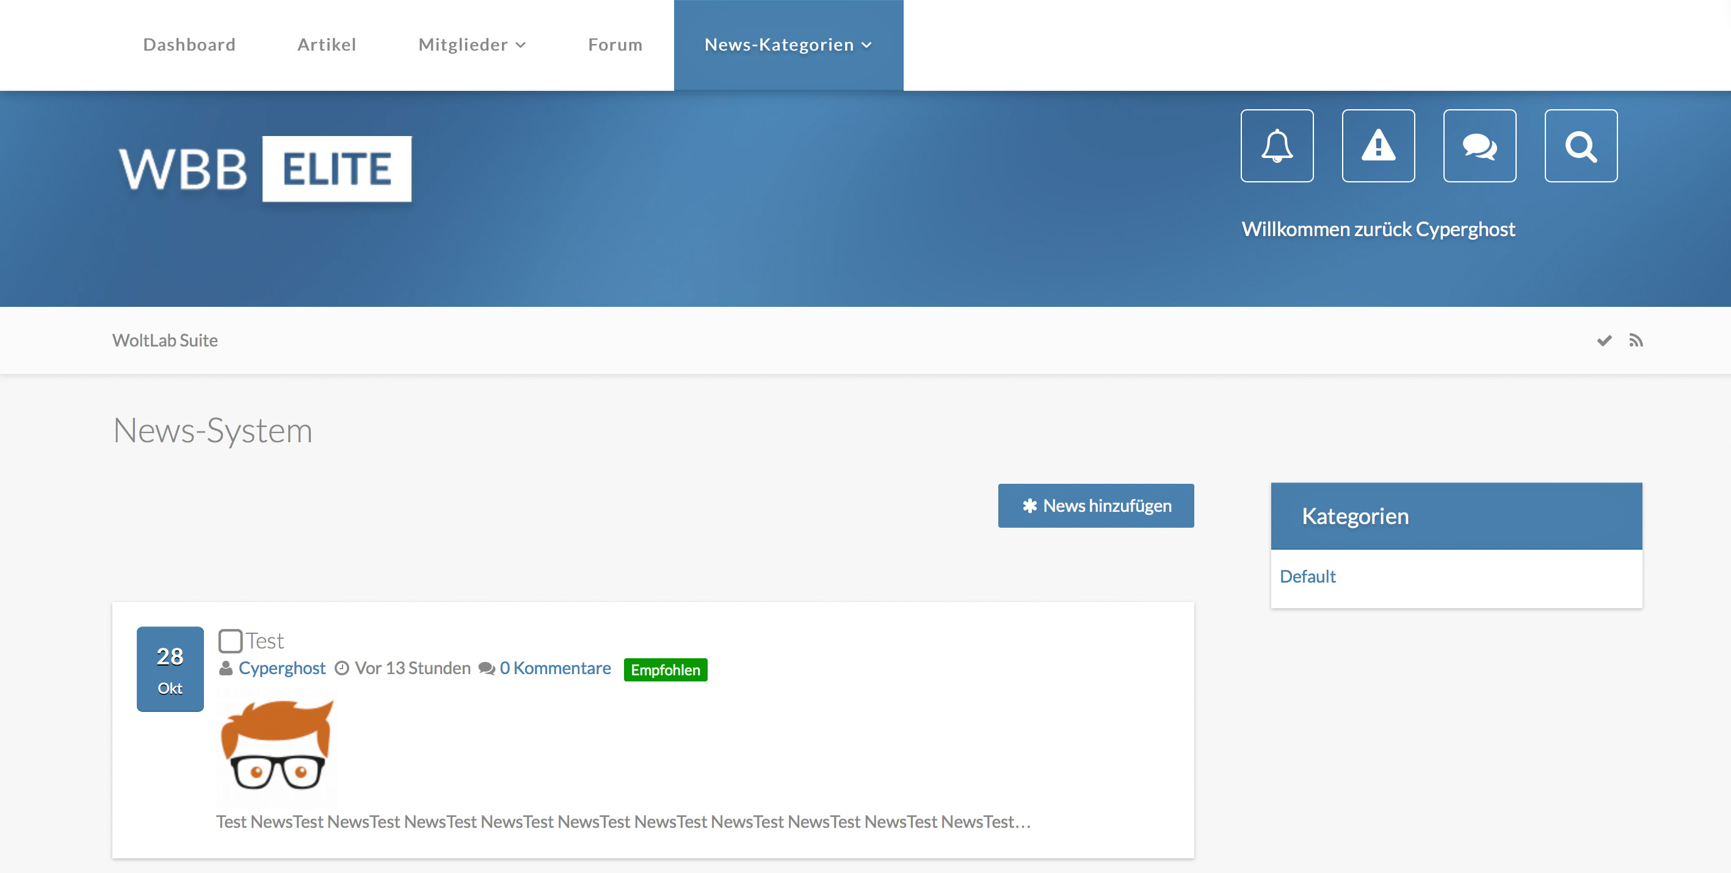Open the notifications bell icon
The height and width of the screenshot is (873, 1731).
point(1277,146)
